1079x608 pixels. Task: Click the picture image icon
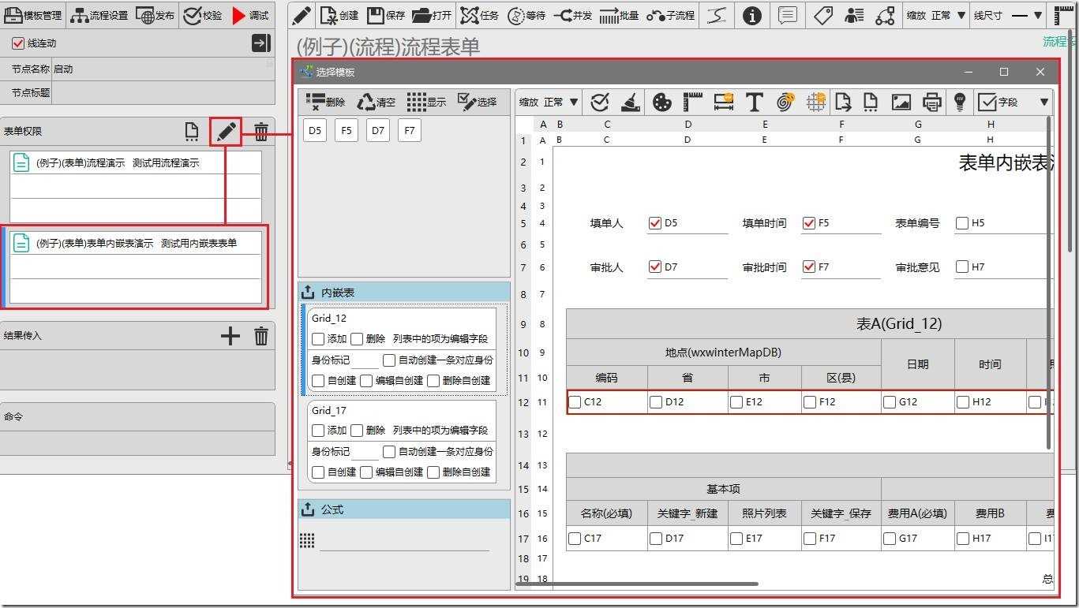[901, 102]
